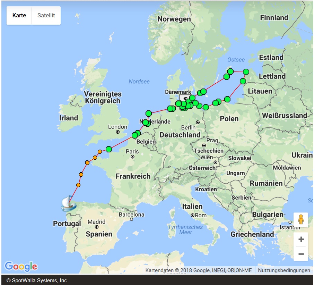Select the green marker right after the orange points
Screen dimensions: 315x285
click(109, 149)
